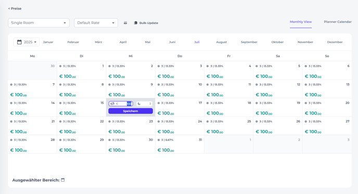Image resolution: width=358 pixels, height=194 pixels.
Task: Select month Juni
Action: [x=172, y=42]
